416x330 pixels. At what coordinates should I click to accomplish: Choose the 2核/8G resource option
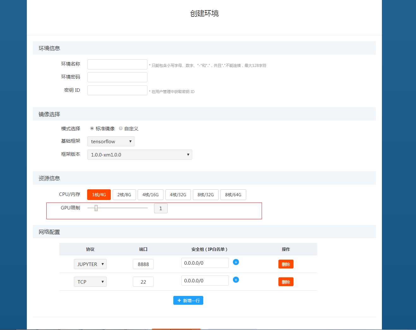click(124, 195)
